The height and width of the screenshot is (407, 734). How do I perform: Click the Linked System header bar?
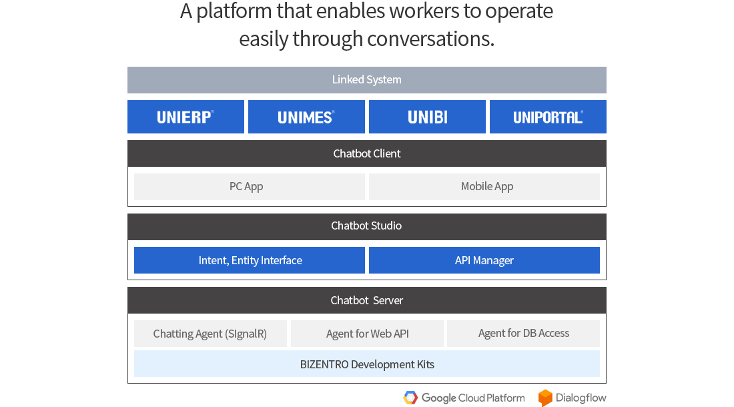coord(367,80)
